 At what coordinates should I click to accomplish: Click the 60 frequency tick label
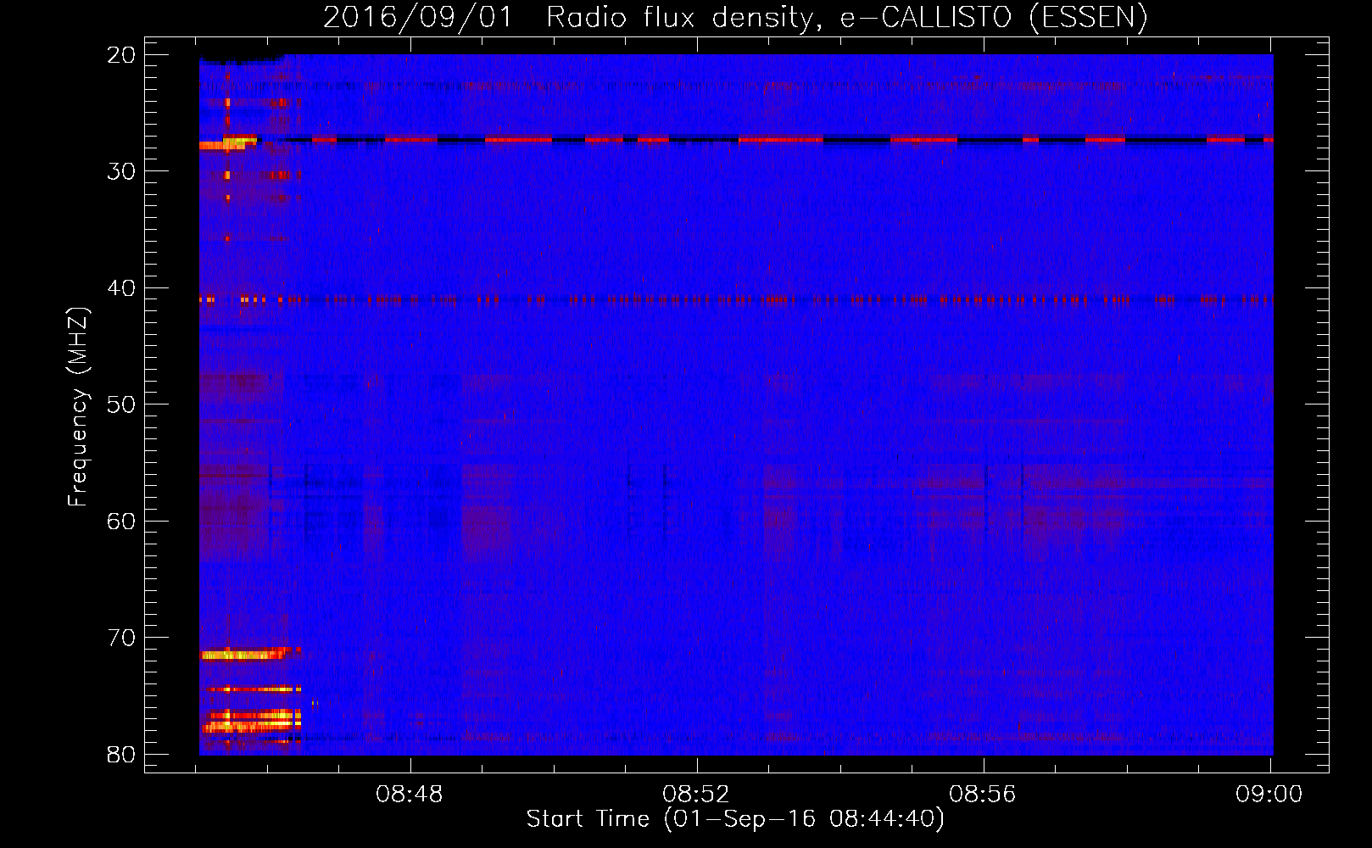click(122, 521)
